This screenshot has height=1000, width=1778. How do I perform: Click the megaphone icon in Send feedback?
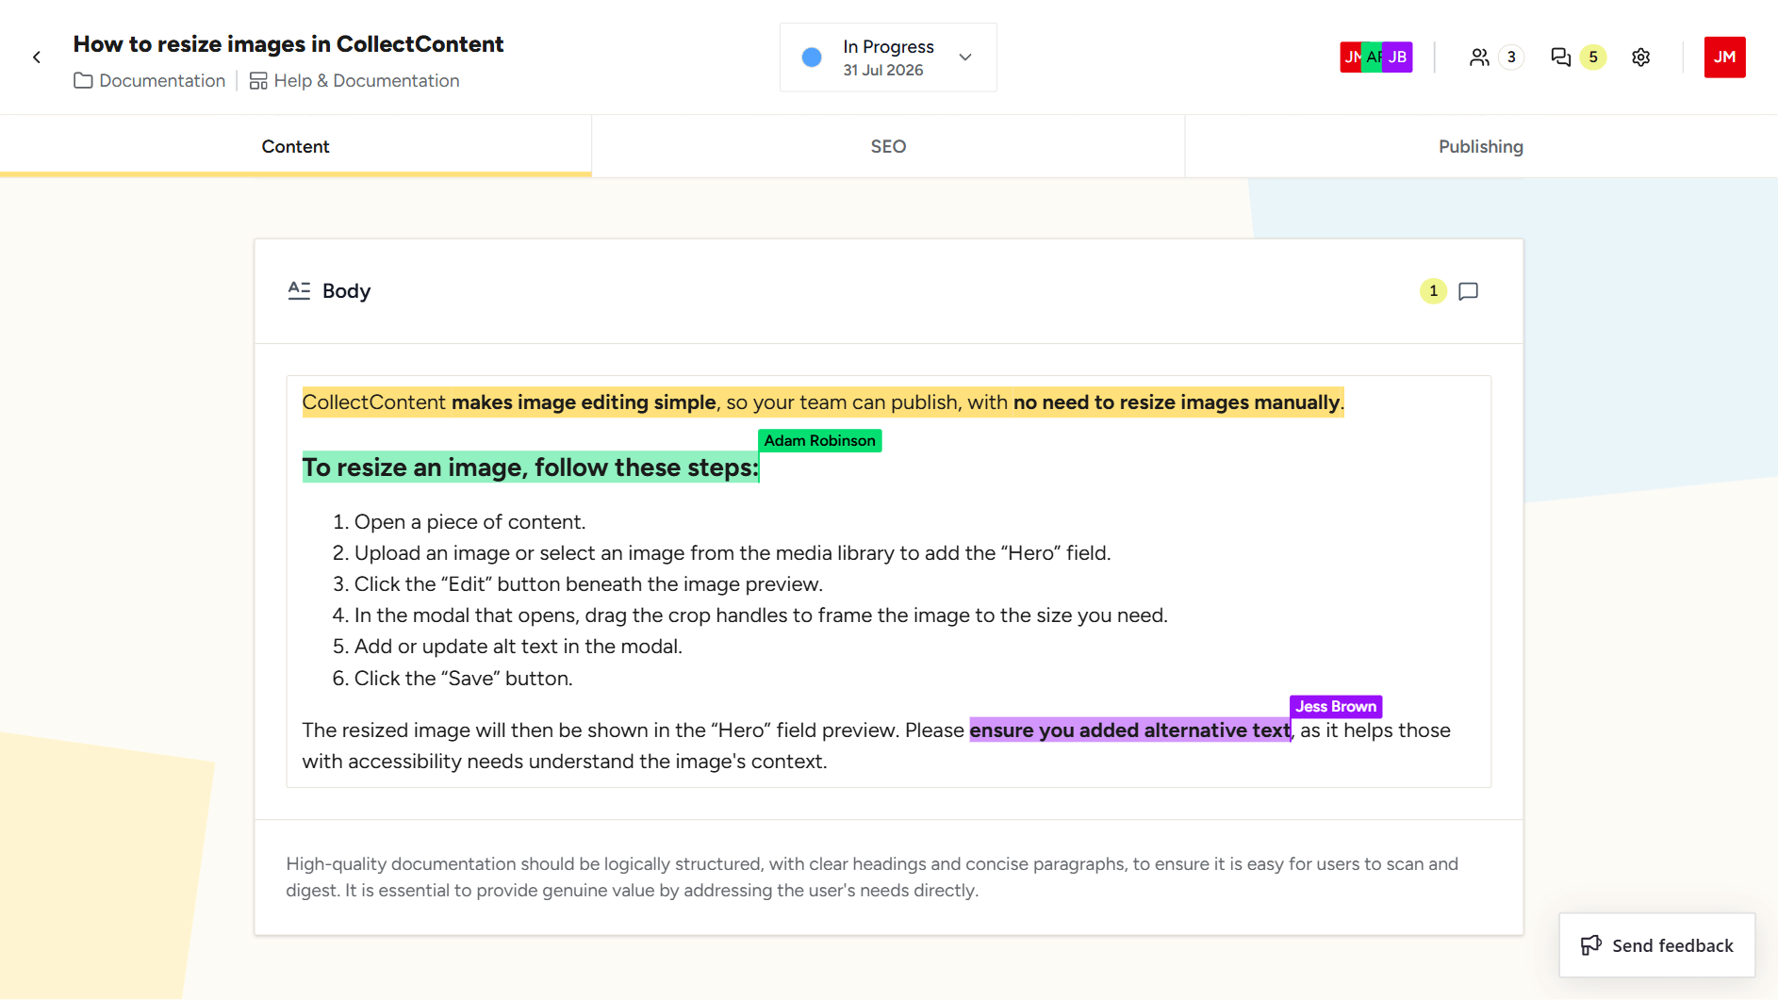1591,945
